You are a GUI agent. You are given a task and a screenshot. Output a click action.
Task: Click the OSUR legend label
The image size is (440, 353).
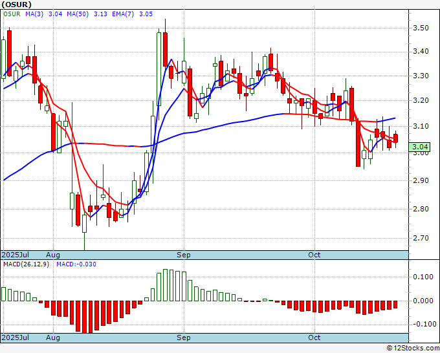(x=12, y=14)
